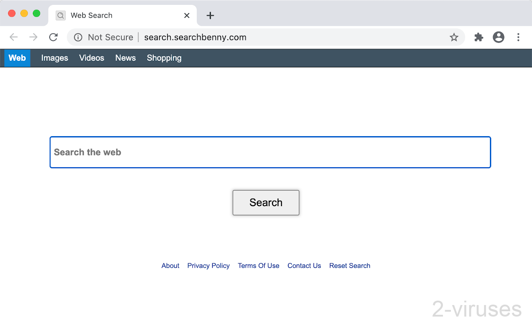Click the magnifier icon on the browser tab
Viewport: 532px width, 321px height.
click(60, 15)
